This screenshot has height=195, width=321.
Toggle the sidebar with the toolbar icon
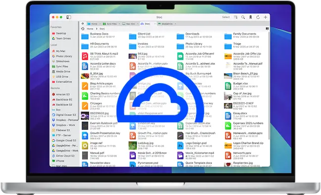69,17
